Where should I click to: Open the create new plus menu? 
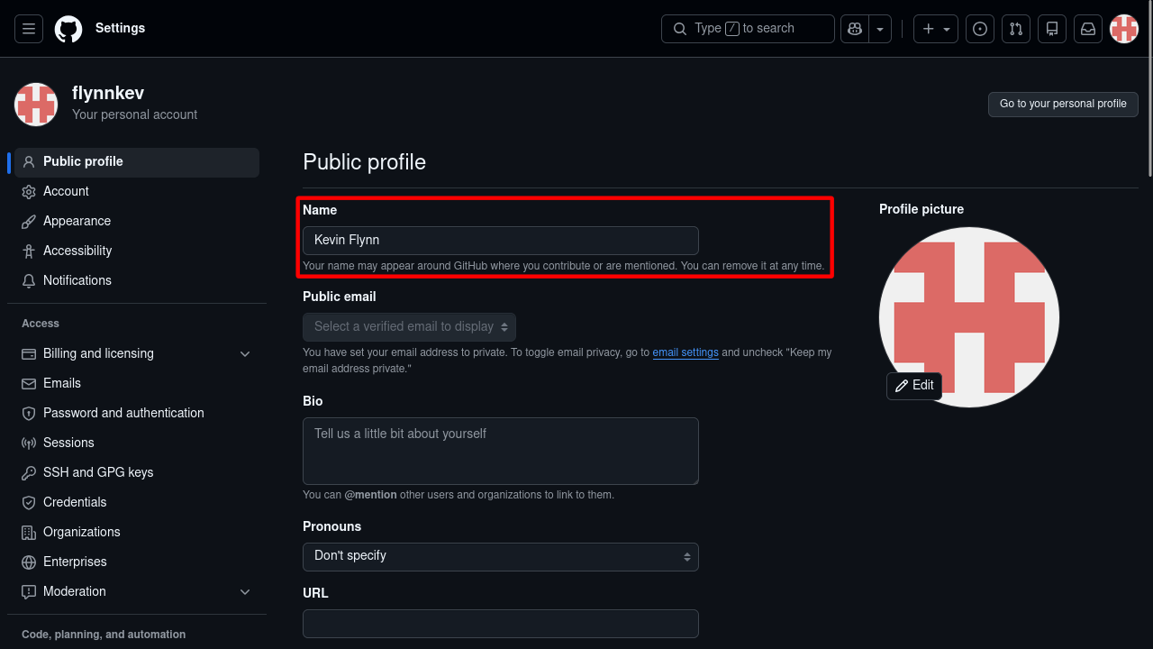936,29
